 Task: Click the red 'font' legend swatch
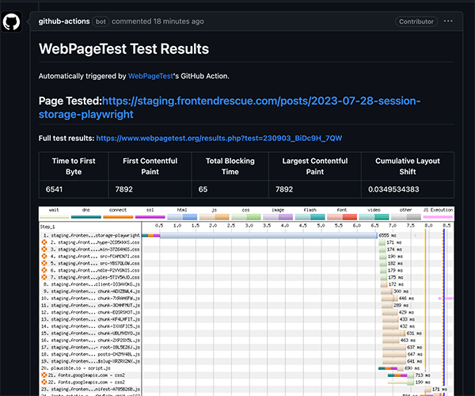click(342, 217)
